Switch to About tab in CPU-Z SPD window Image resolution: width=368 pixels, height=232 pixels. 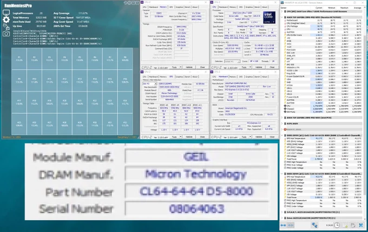pyautogui.click(x=195, y=76)
